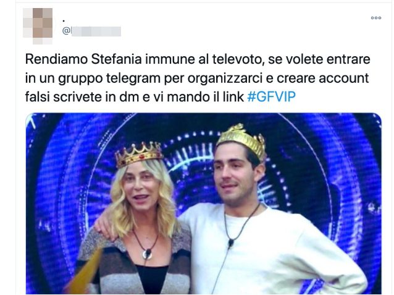Image resolution: width=394 pixels, height=295 pixels.
Task: Click the @ symbol before the blurred handle
Action: [66, 31]
